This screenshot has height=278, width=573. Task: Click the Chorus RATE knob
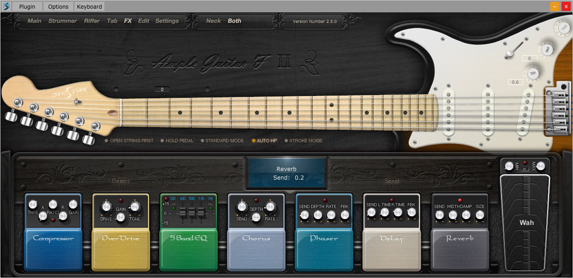tap(270, 208)
